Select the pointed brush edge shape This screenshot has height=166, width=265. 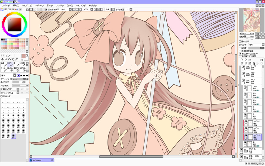(18, 75)
